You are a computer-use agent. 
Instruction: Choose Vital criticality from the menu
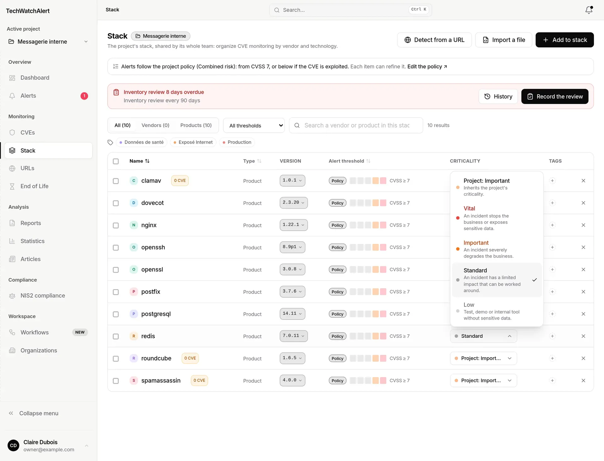click(x=496, y=218)
